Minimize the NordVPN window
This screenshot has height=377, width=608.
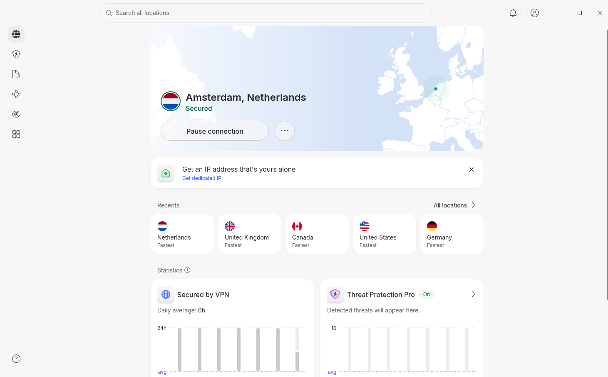pyautogui.click(x=560, y=13)
